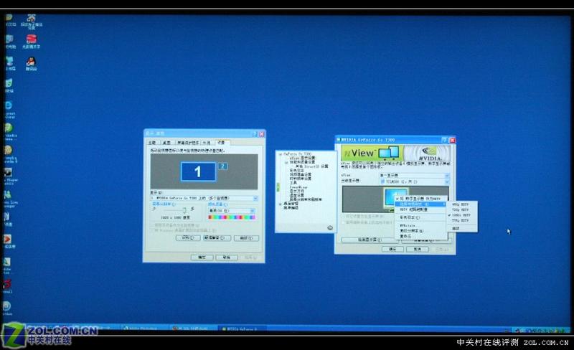Toggle the first disabled checkbox in NVIDIA window
The height and width of the screenshot is (350, 574).
[x=344, y=217]
